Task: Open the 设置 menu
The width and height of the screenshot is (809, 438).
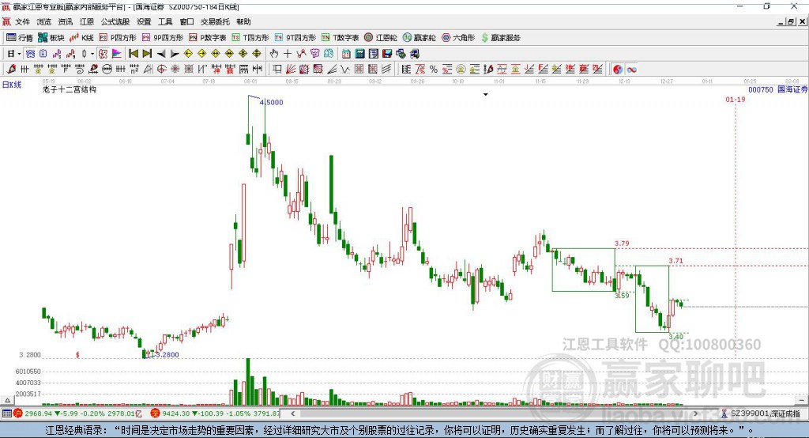Action: click(x=144, y=21)
